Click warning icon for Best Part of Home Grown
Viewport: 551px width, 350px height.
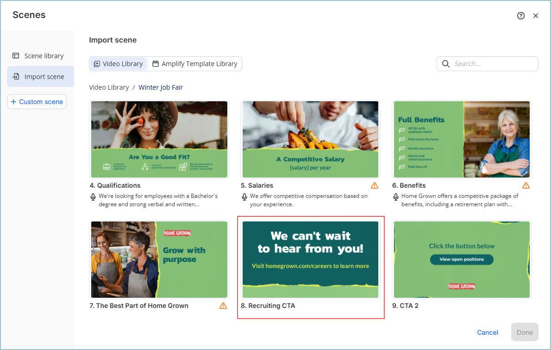pyautogui.click(x=223, y=306)
